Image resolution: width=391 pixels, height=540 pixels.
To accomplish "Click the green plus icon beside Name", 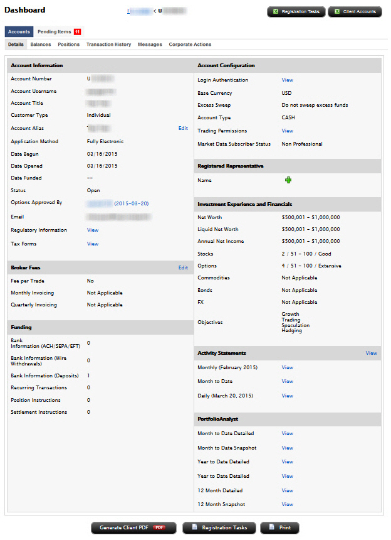I will point(288,180).
